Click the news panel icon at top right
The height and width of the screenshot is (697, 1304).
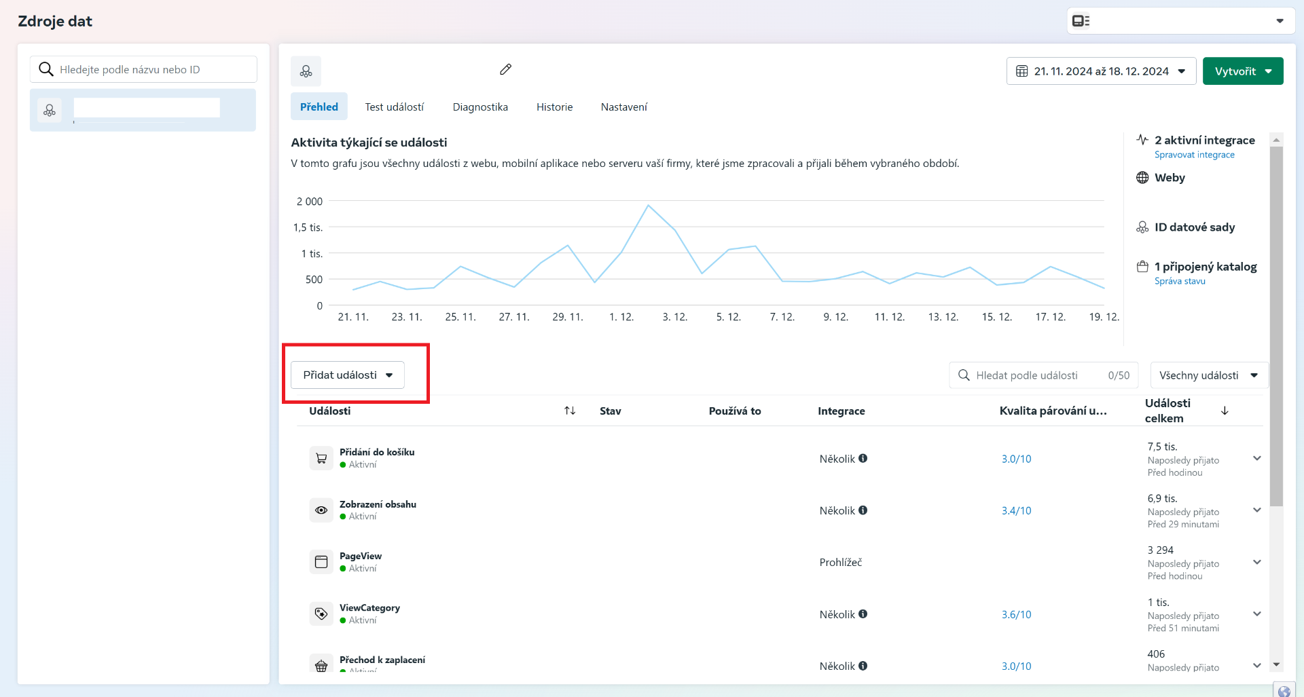tap(1081, 21)
